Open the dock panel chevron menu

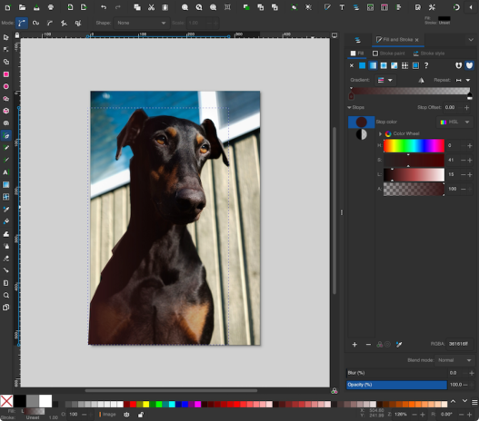[x=471, y=40]
